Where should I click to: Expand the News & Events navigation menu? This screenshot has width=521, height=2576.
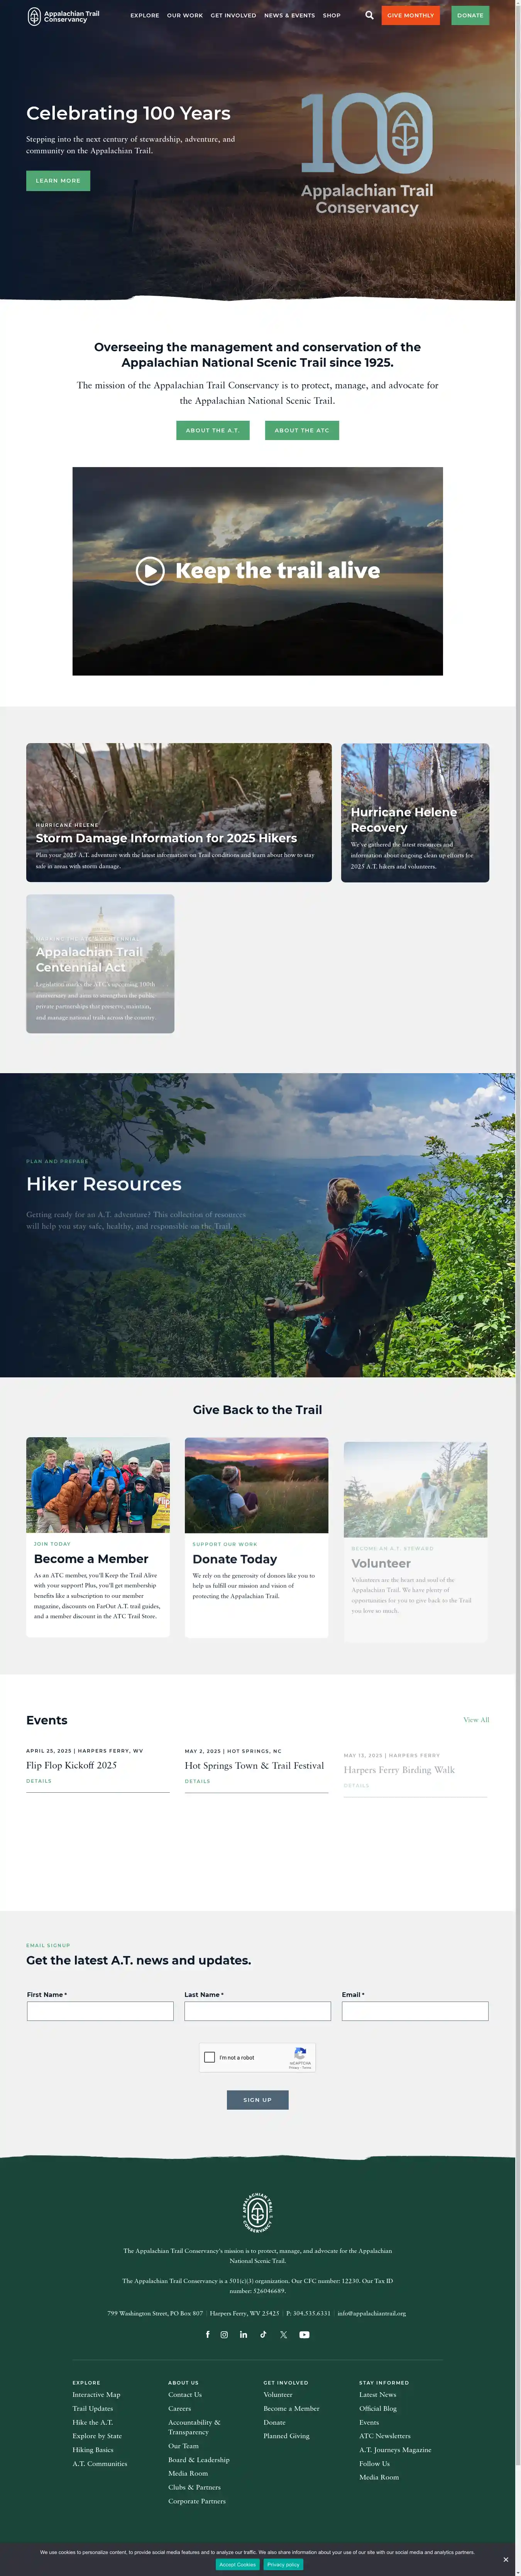[x=289, y=16]
